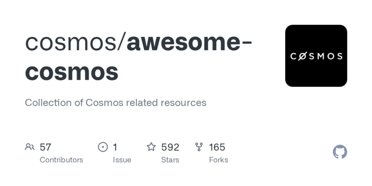This screenshot has width=372, height=186.
Task: Click the Issue circle-dot icon
Action: (103, 147)
